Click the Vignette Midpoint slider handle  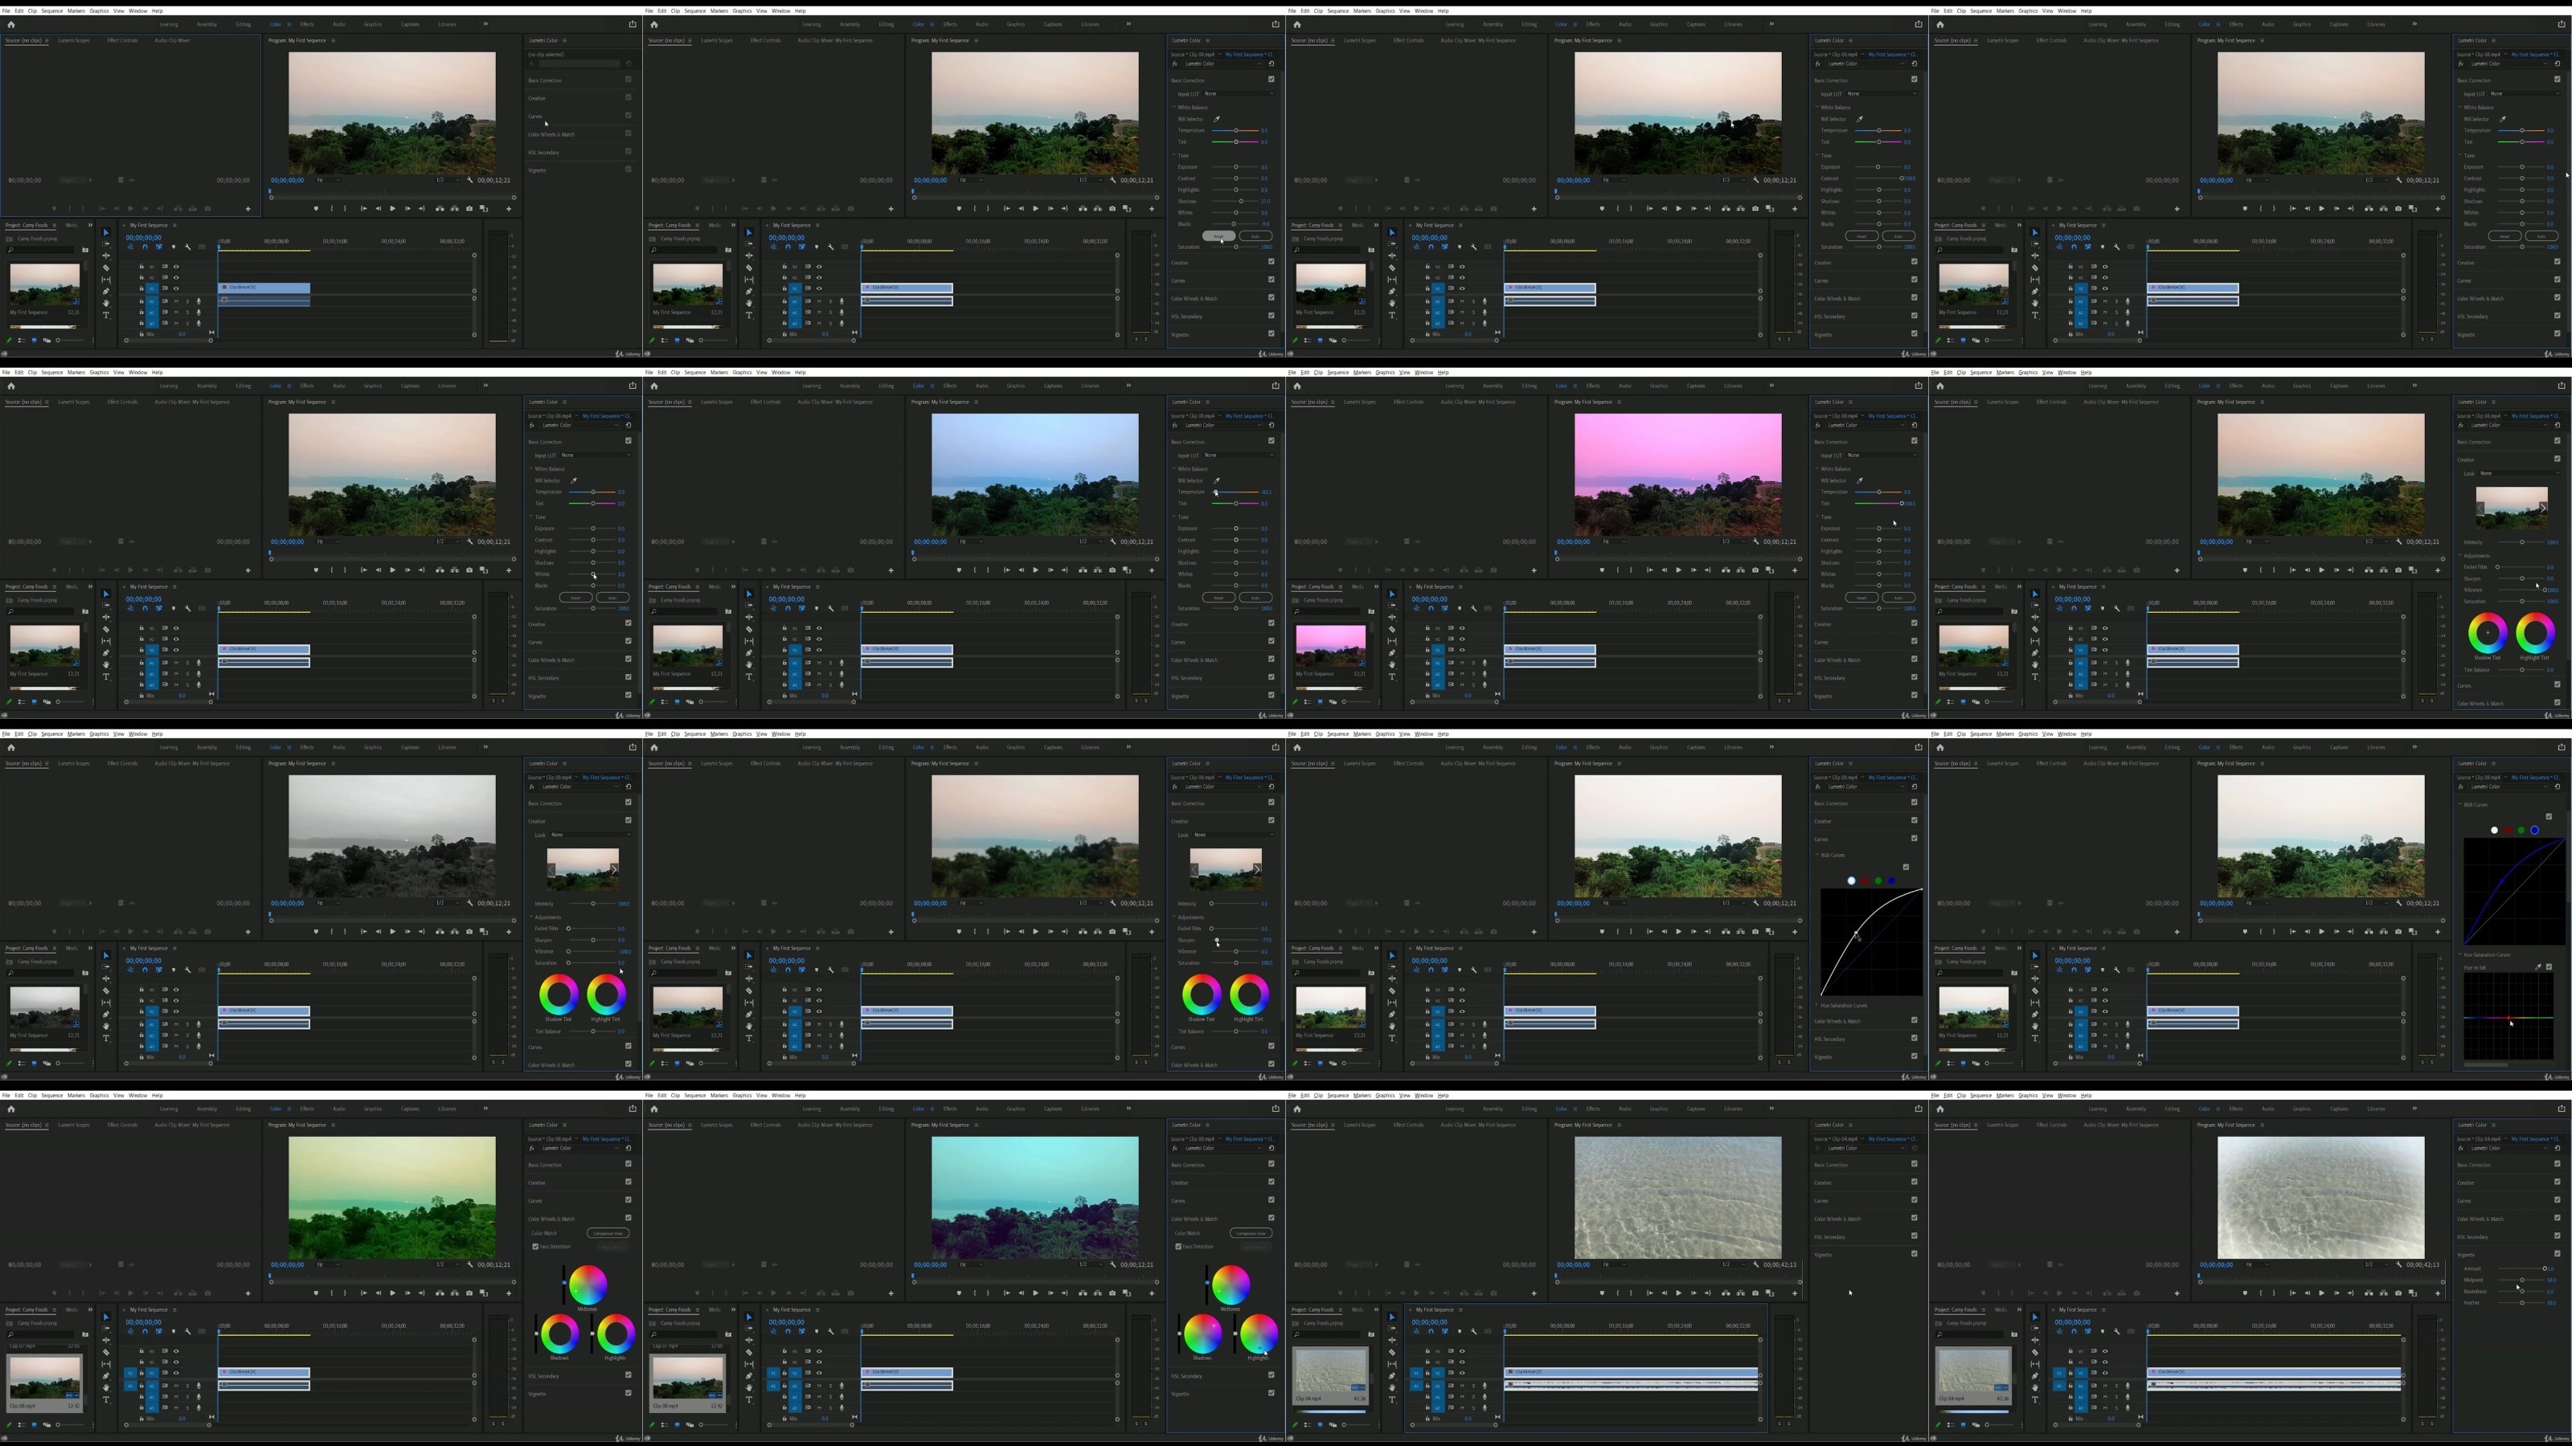click(x=2522, y=1281)
